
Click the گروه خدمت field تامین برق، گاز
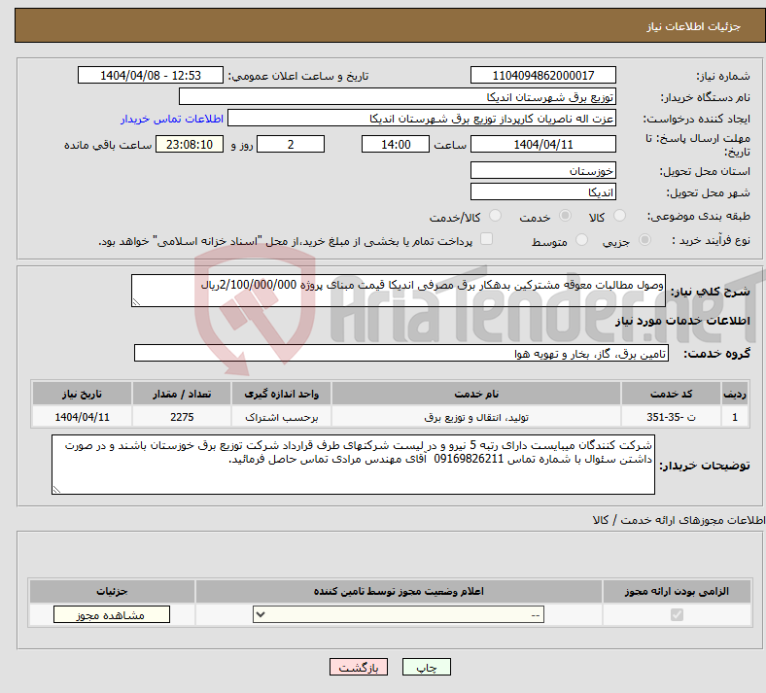(401, 353)
